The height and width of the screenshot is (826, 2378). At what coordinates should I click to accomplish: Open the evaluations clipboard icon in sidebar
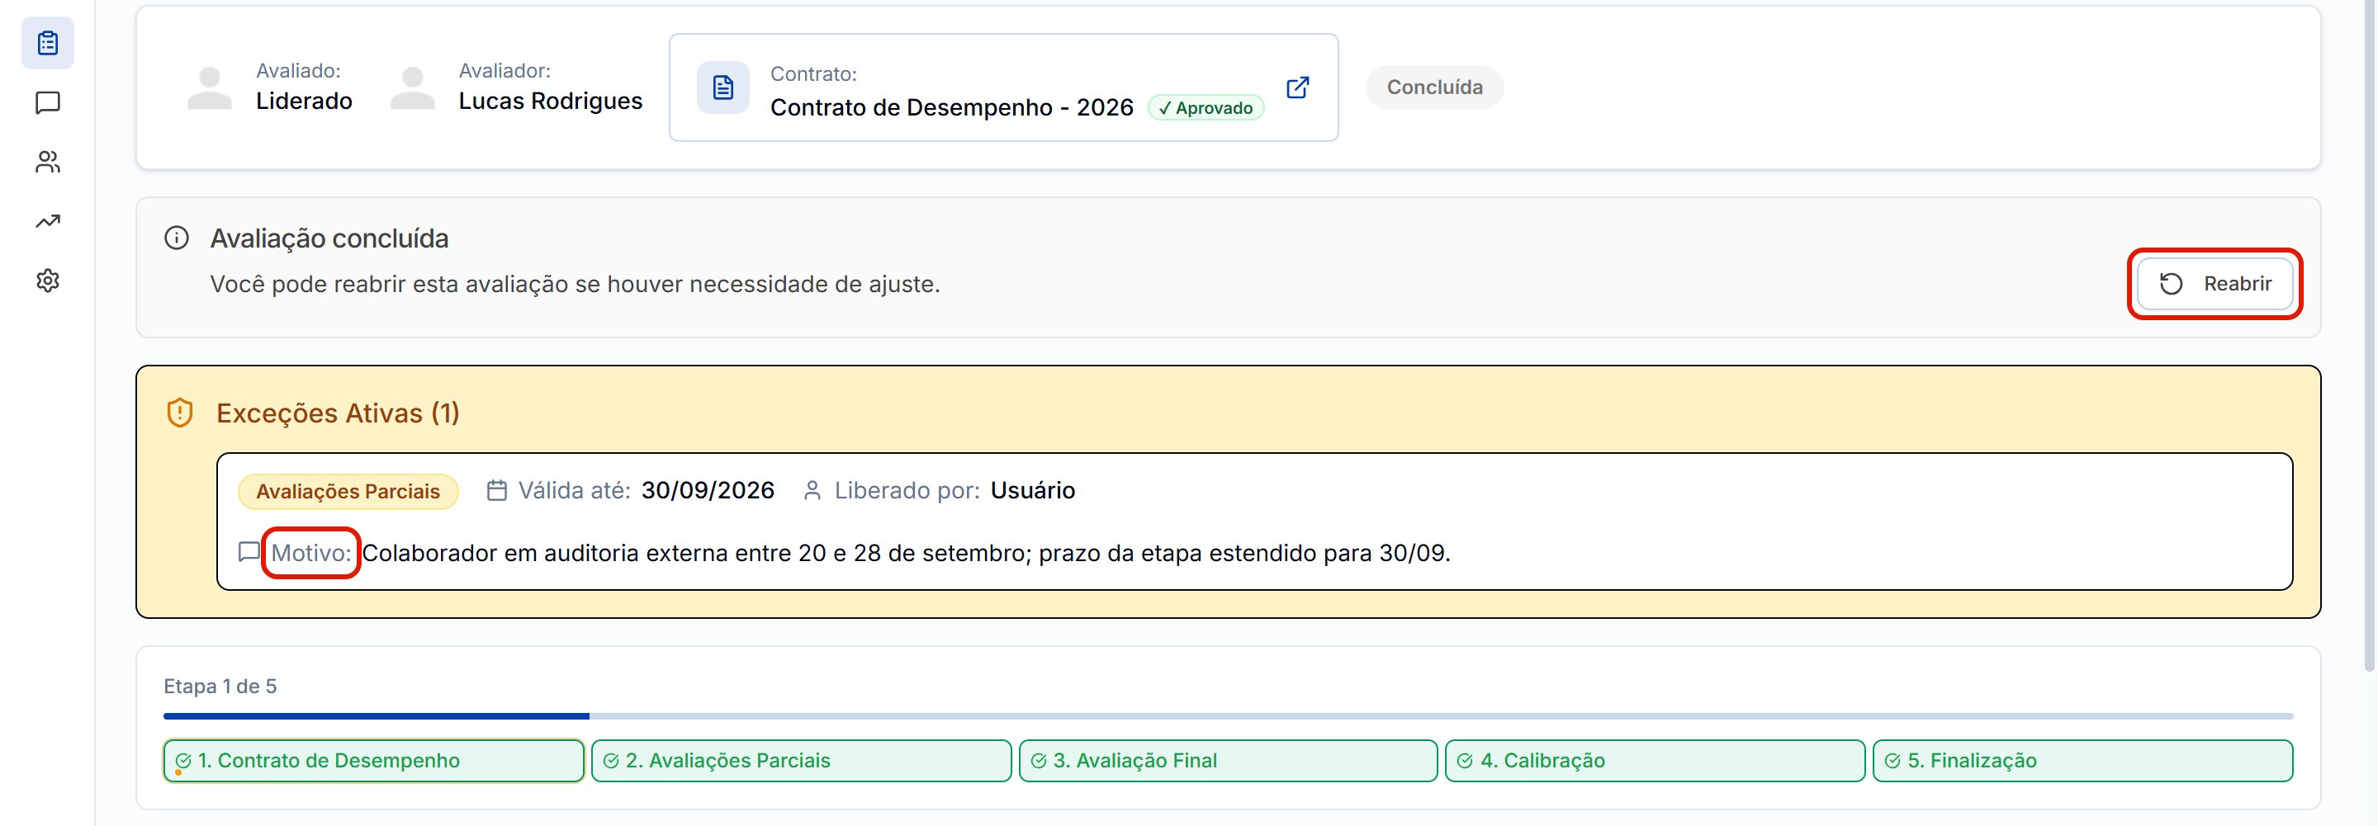tap(47, 42)
